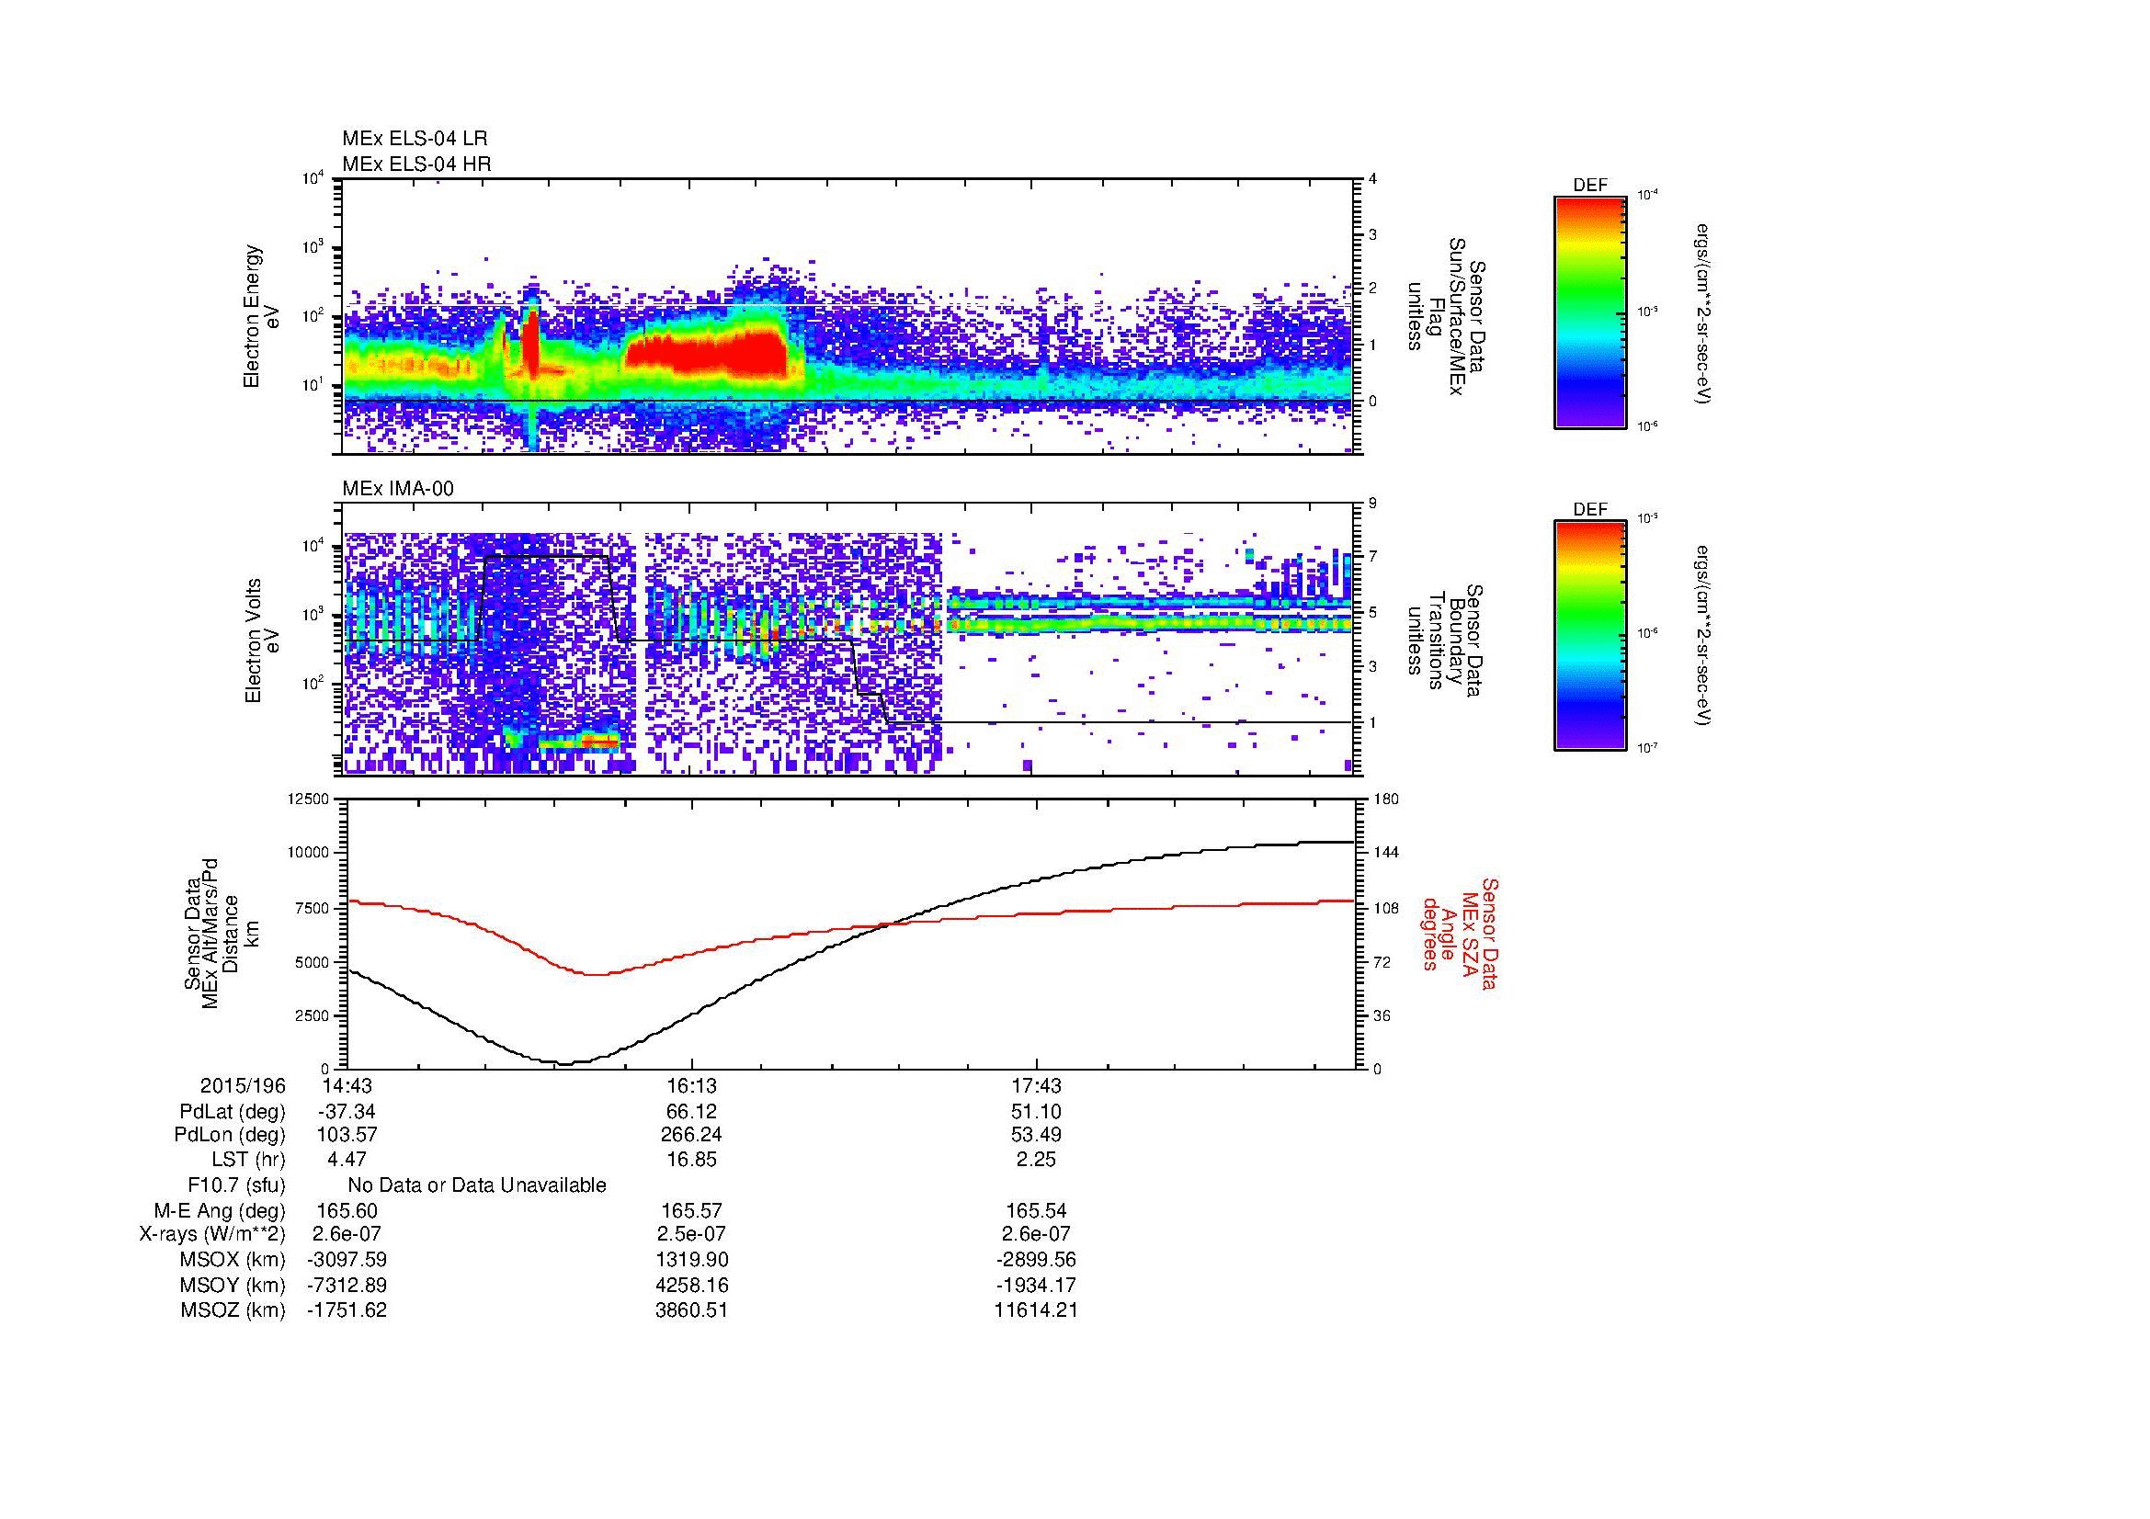2150x1519 pixels.
Task: Click the time tick label '14:43'
Action: pos(347,1085)
